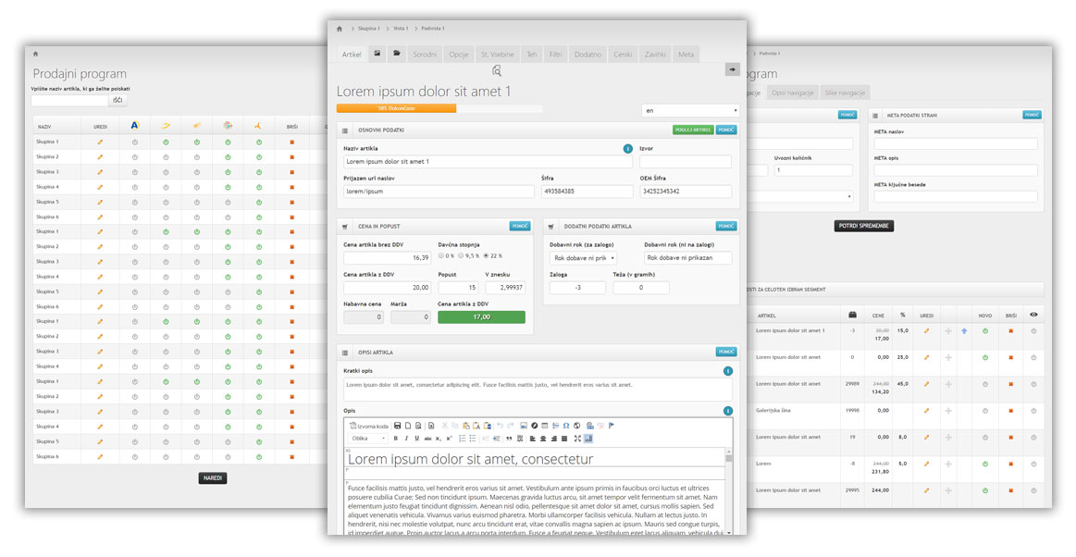
Task: Insert a special character with the Omega icon
Action: tap(566, 426)
